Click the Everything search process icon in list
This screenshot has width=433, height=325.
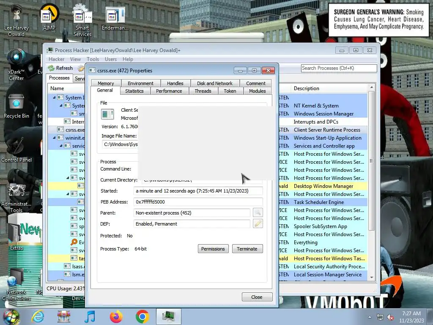pyautogui.click(x=74, y=242)
